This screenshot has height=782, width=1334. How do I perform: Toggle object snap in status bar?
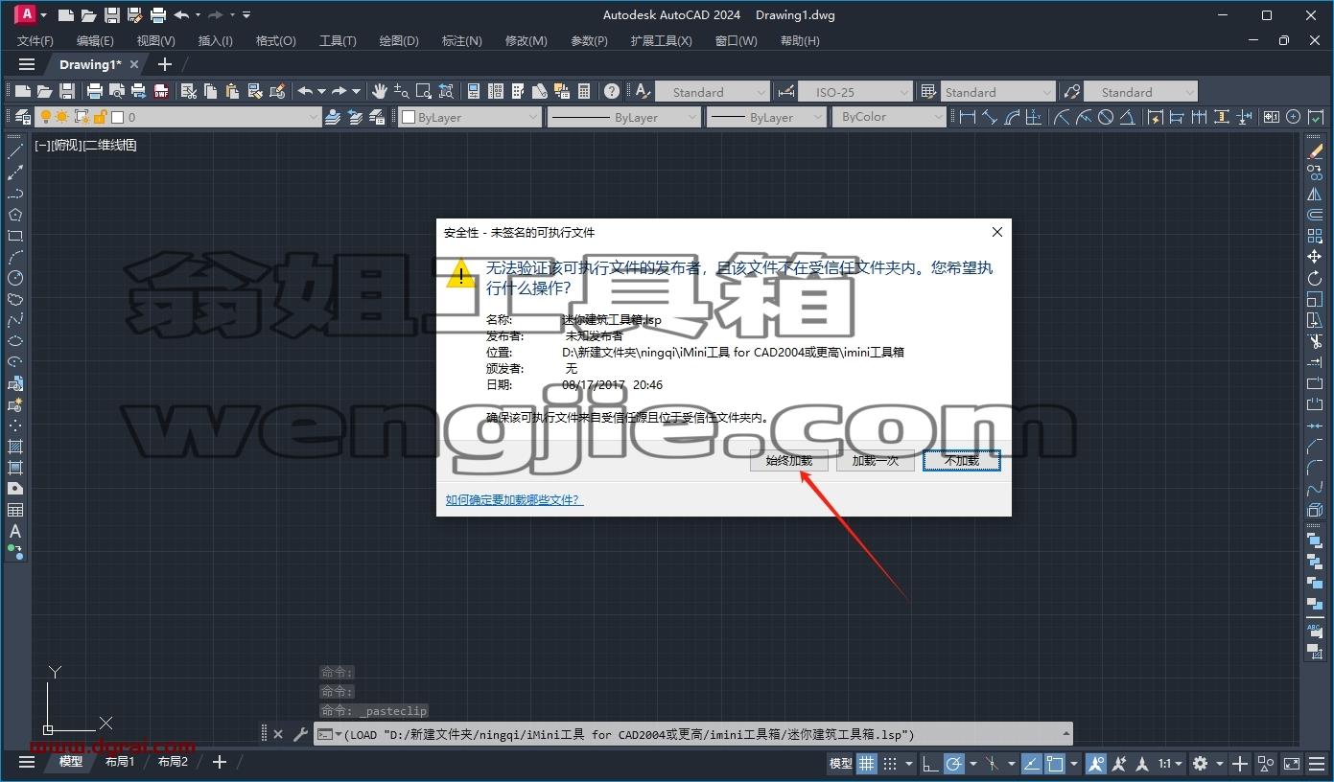tap(1055, 764)
